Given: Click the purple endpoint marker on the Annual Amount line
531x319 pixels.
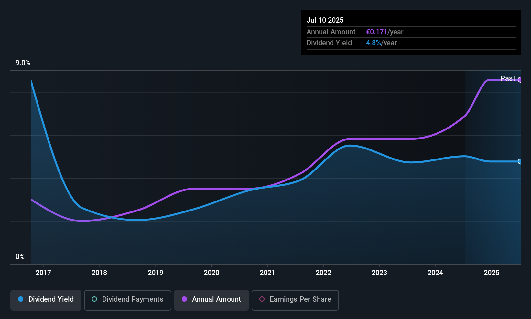Looking at the screenshot, I should click(520, 80).
